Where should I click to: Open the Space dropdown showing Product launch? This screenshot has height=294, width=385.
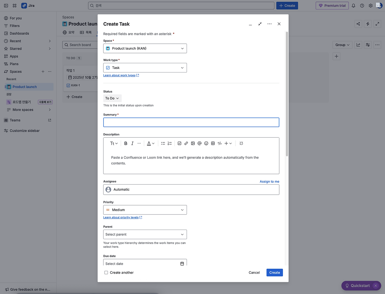pos(145,48)
